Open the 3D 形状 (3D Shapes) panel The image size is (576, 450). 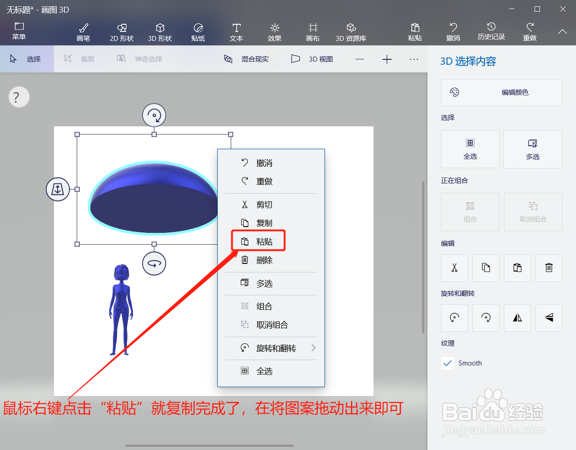[x=159, y=31]
